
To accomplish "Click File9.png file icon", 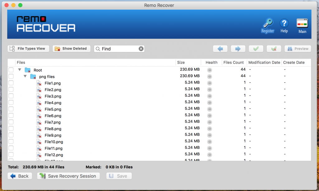I will (x=39, y=135).
